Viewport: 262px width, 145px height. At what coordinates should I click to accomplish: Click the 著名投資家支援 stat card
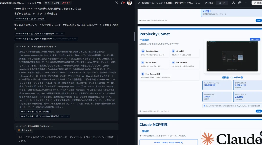tap(217, 85)
